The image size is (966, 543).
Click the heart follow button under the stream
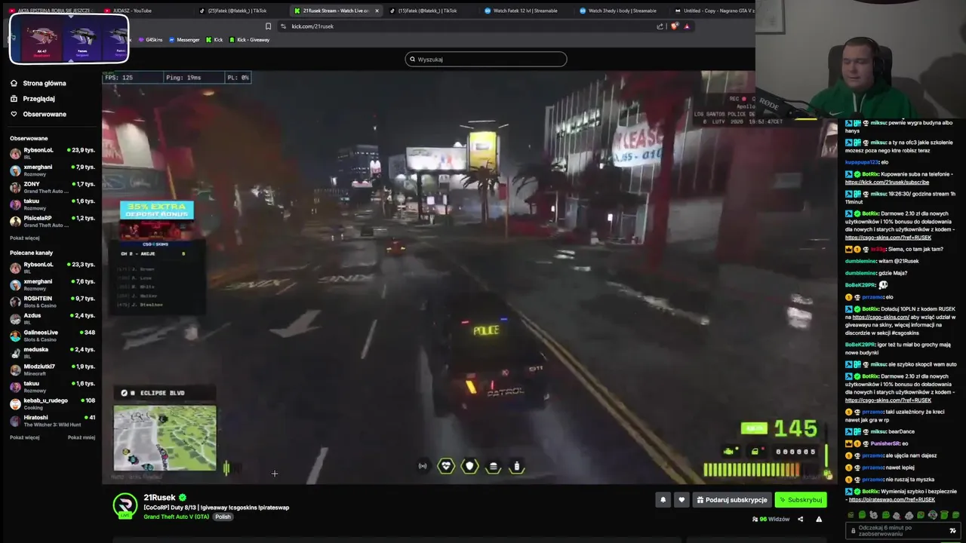click(x=681, y=499)
